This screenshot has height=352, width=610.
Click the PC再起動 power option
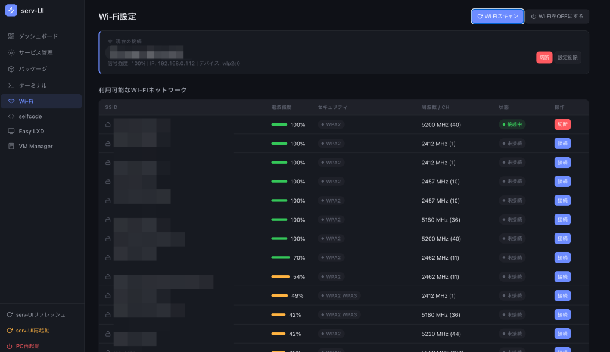(27, 346)
